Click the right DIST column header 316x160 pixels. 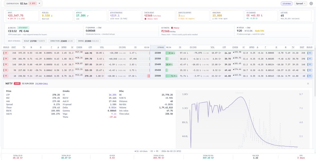point(302,47)
